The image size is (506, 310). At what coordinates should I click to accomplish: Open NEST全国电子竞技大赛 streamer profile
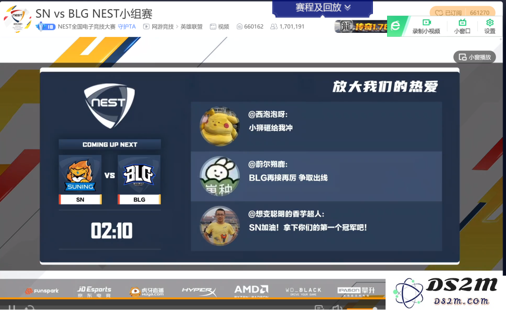pyautogui.click(x=87, y=27)
